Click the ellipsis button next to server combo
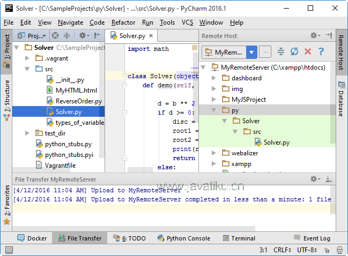 [x=265, y=52]
